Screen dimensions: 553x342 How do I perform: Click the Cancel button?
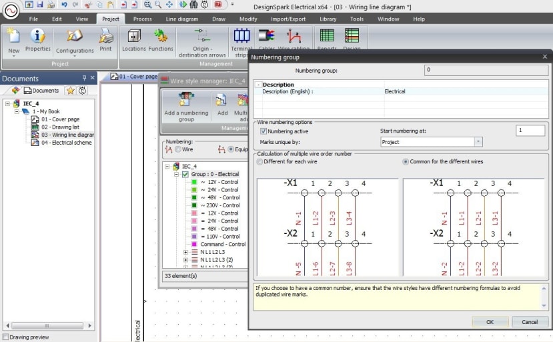(x=530, y=322)
